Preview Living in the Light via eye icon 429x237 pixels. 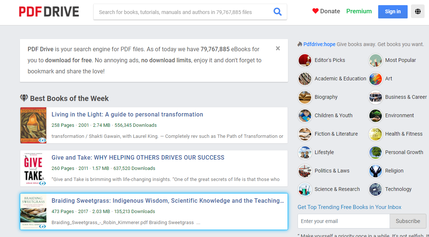tap(42, 140)
